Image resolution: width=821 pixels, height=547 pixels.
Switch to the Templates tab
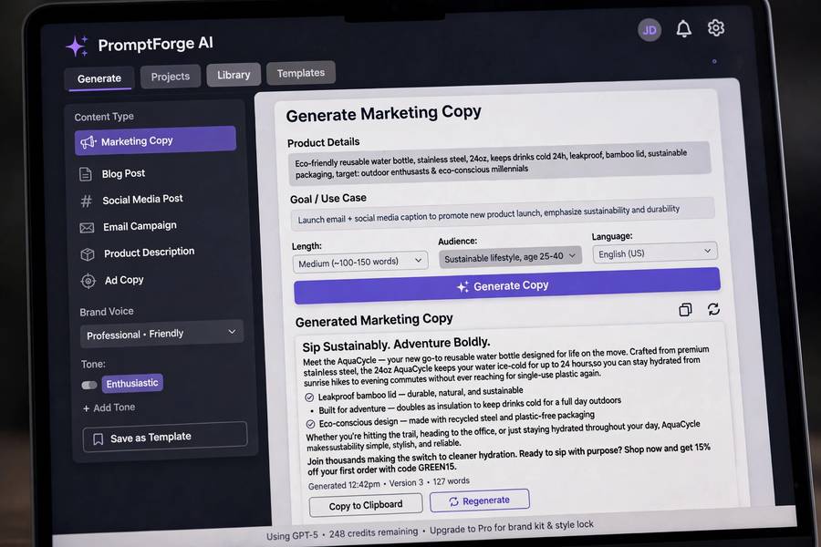(x=300, y=73)
